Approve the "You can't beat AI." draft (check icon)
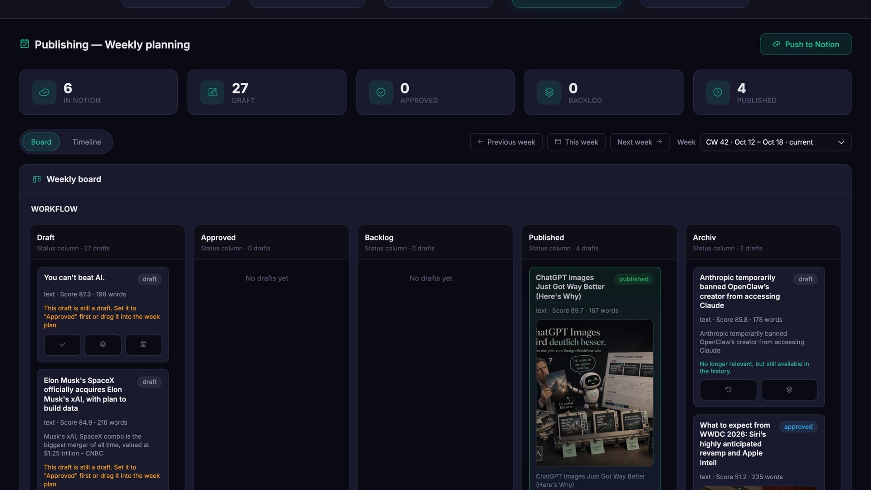Image resolution: width=871 pixels, height=490 pixels. click(x=63, y=345)
